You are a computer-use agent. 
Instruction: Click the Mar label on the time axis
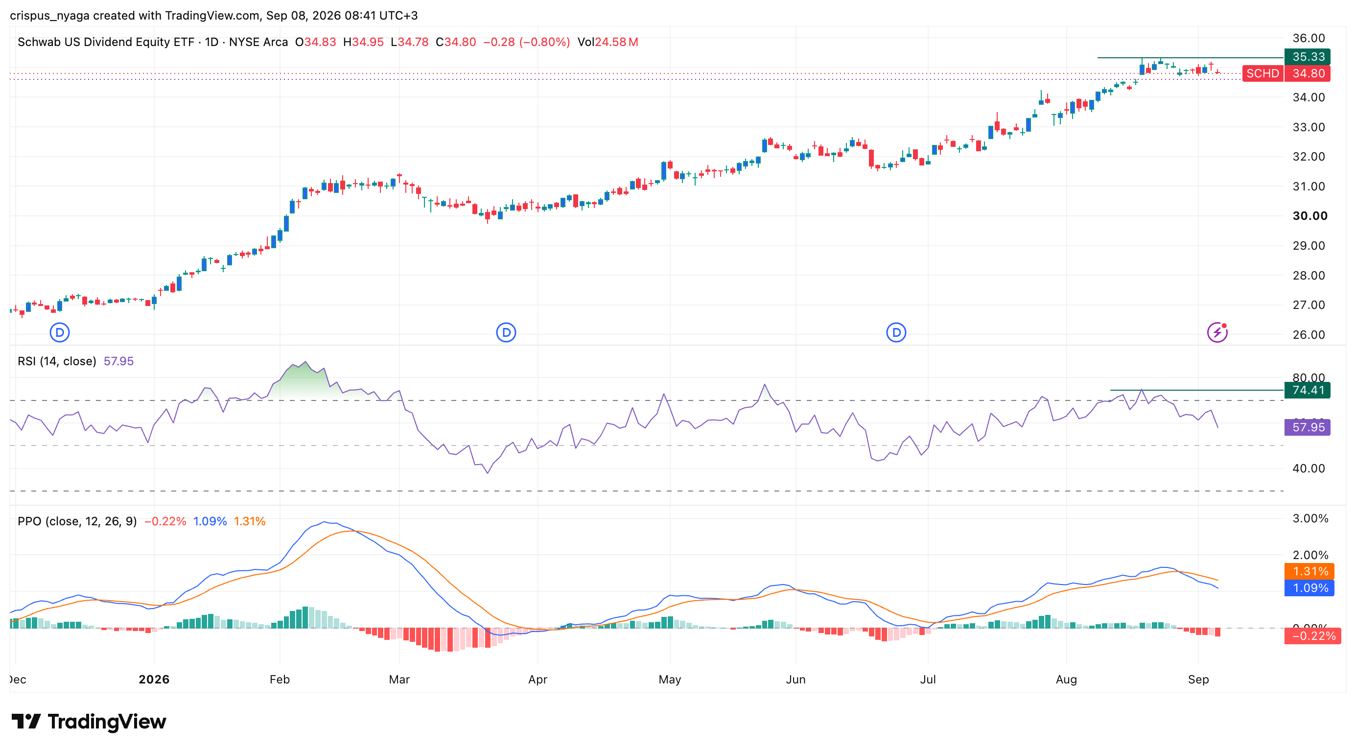(399, 680)
